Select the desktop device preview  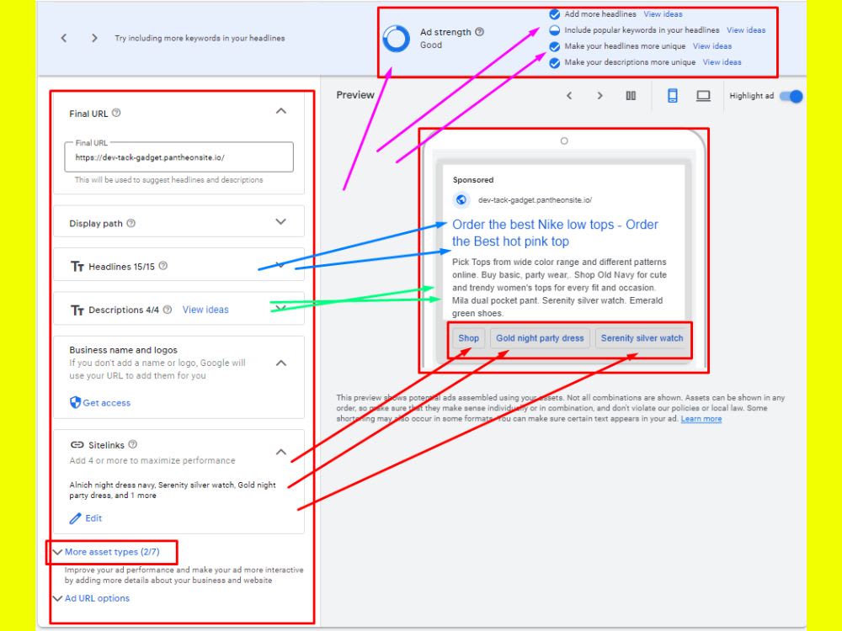tap(703, 96)
